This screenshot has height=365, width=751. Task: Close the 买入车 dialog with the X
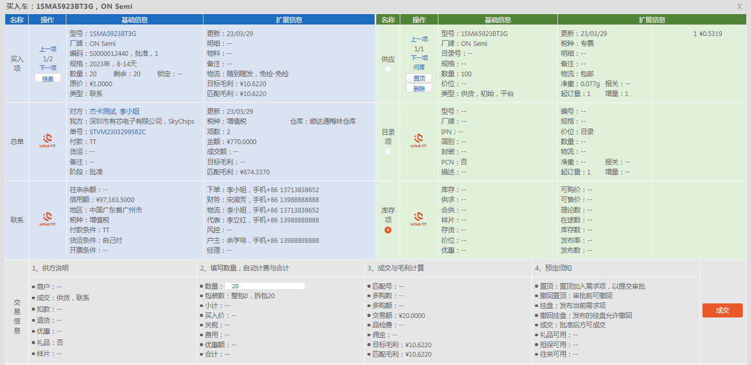click(740, 7)
